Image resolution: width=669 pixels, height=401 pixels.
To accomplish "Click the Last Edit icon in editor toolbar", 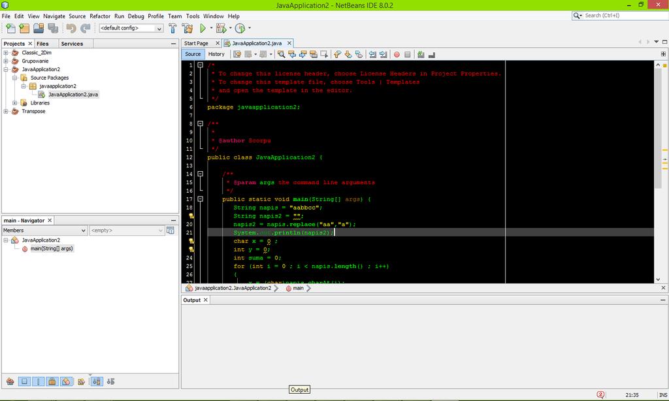I will (x=237, y=54).
